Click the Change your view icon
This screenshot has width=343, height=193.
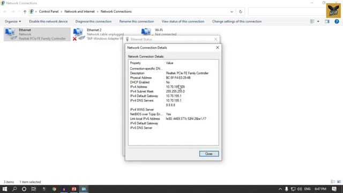(312, 21)
